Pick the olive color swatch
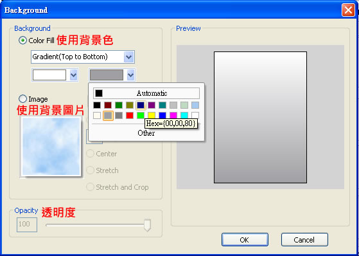Image resolution: width=359 pixels, height=256 pixels. click(130, 105)
